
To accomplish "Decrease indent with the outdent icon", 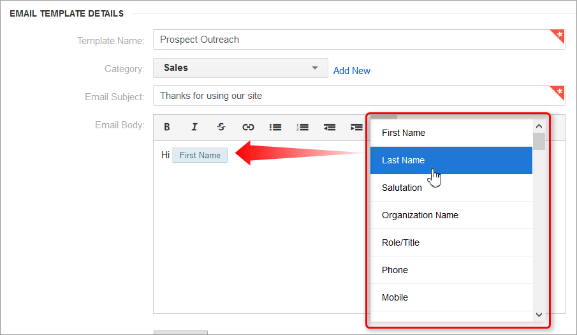I will click(x=330, y=127).
